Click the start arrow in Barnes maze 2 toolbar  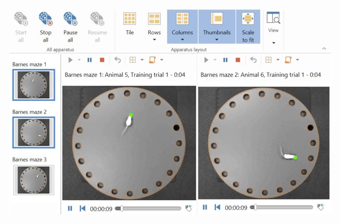[x=206, y=60]
